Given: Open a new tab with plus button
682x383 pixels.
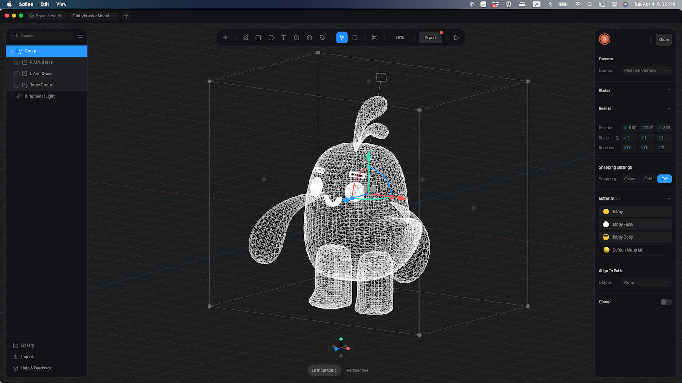Looking at the screenshot, I should click(x=126, y=16).
